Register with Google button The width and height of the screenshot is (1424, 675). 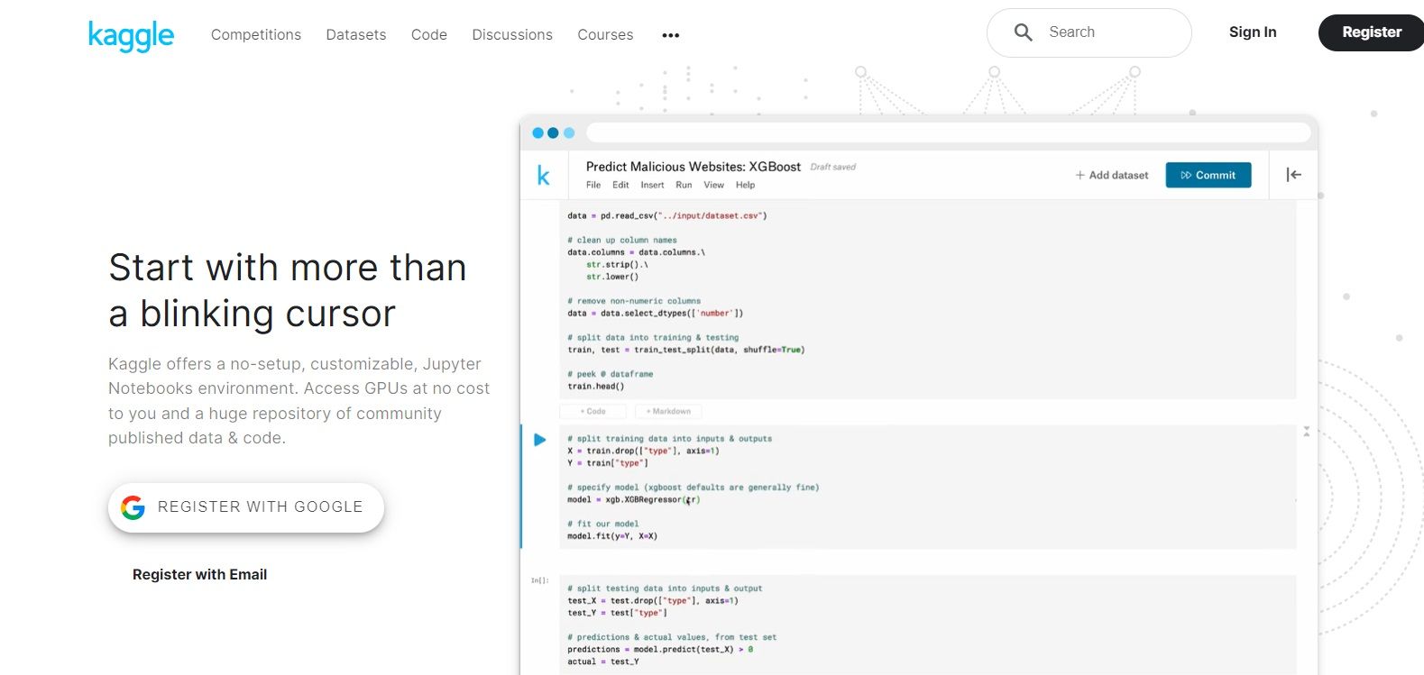pos(246,507)
